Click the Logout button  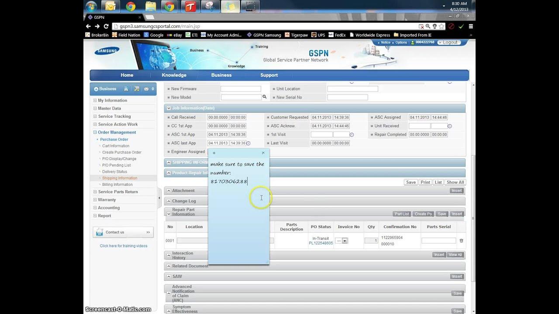[450, 42]
